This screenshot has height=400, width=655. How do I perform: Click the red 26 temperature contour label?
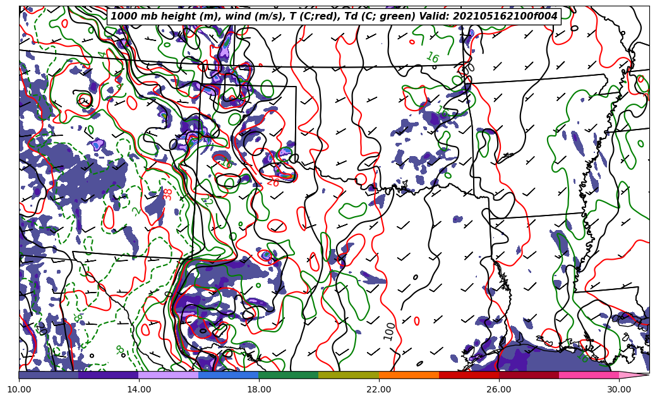(273, 182)
